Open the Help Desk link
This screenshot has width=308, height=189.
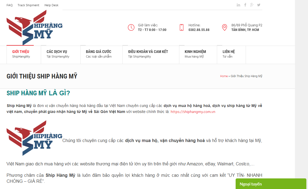(x=51, y=5)
